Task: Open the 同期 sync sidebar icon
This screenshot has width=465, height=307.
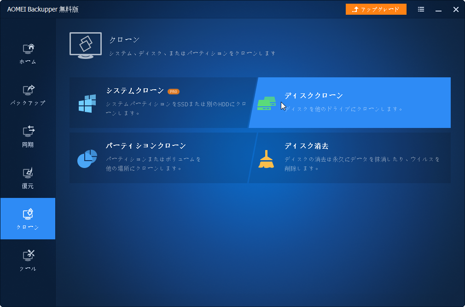Action: pyautogui.click(x=29, y=131)
